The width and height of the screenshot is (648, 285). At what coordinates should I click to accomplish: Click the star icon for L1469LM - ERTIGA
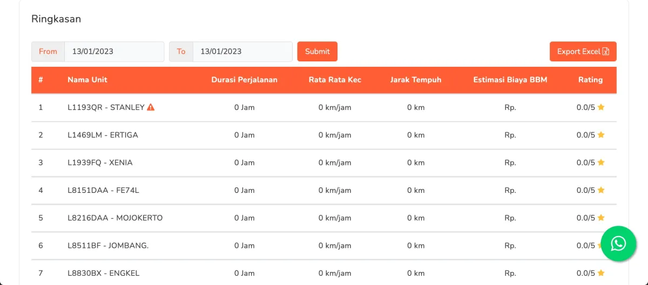click(601, 135)
